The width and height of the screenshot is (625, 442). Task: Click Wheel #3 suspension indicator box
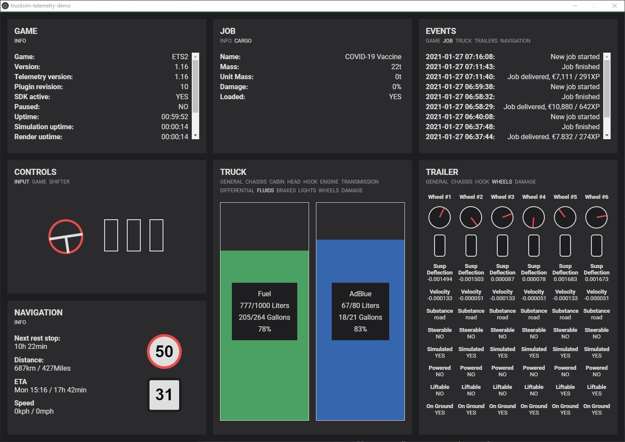point(502,245)
